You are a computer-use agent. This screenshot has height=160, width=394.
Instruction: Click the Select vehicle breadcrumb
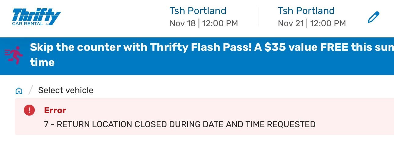66,90
